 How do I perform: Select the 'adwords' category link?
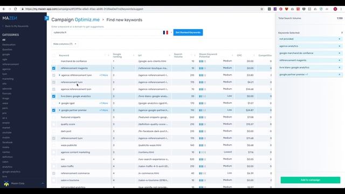click(x=7, y=88)
